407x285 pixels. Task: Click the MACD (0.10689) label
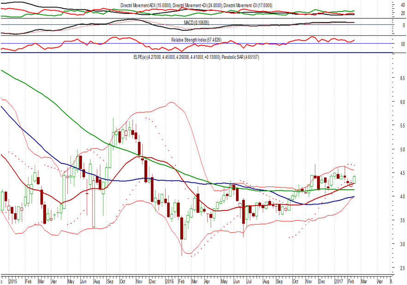(x=196, y=23)
